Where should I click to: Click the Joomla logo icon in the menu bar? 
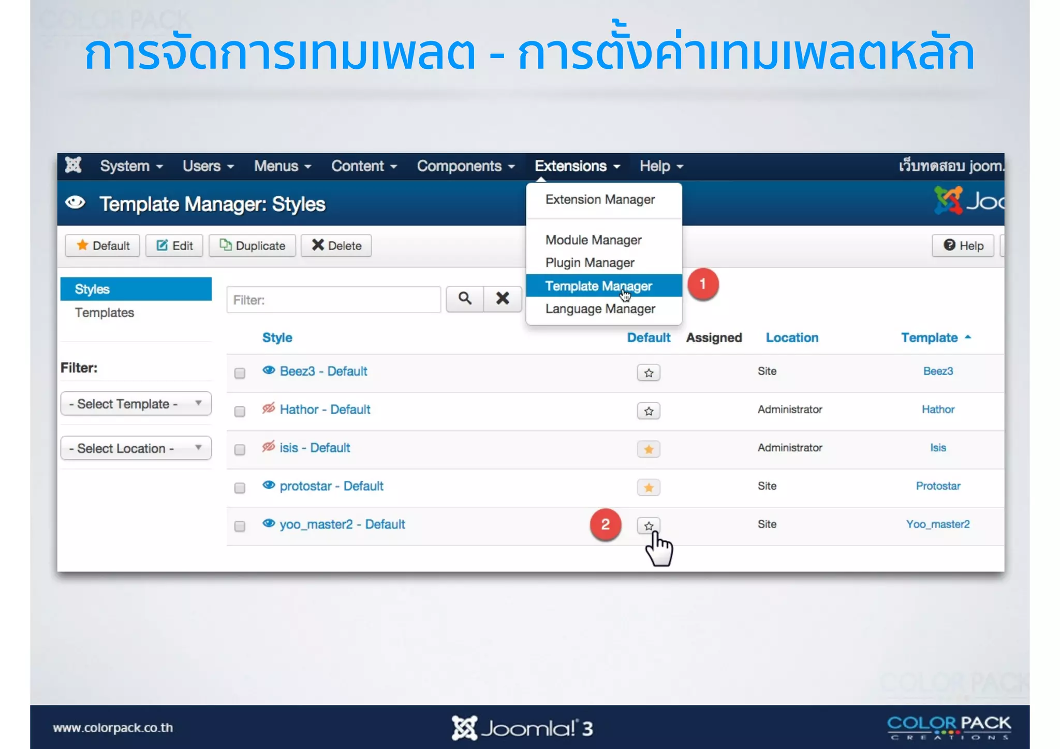(73, 166)
